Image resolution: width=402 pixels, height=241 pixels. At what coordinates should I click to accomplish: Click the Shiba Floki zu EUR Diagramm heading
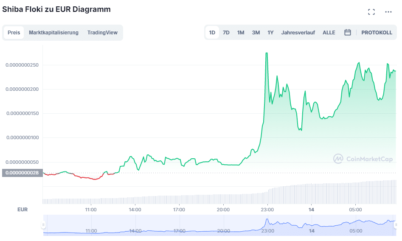(56, 9)
